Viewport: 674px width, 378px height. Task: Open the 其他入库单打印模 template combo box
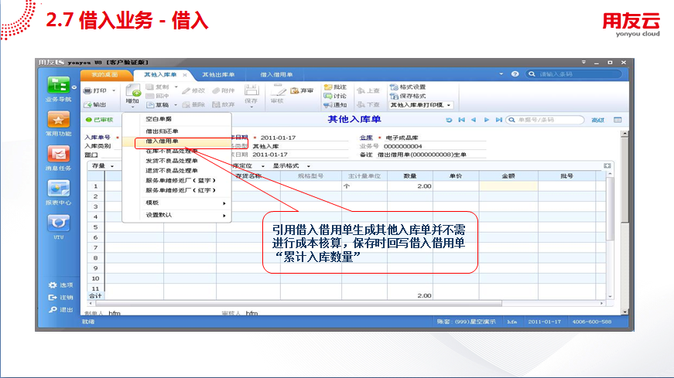(421, 105)
